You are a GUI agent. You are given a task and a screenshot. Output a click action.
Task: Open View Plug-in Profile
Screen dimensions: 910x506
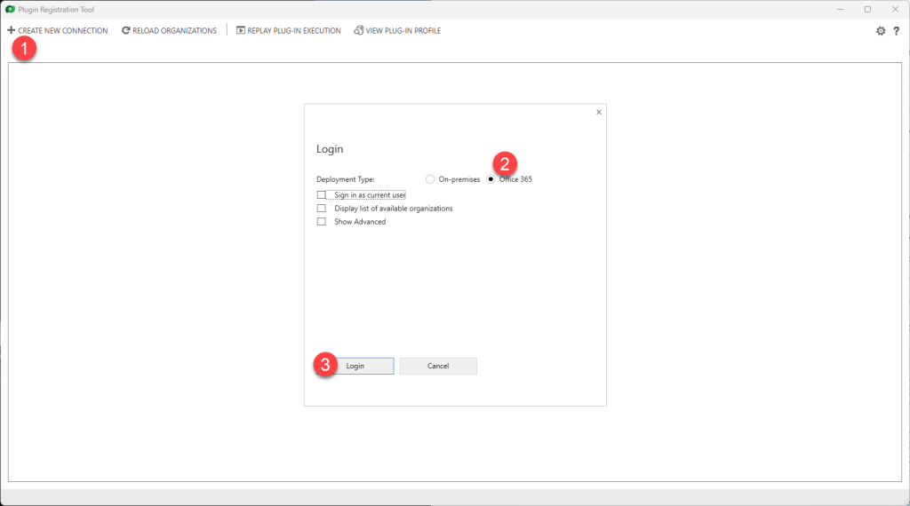click(397, 31)
